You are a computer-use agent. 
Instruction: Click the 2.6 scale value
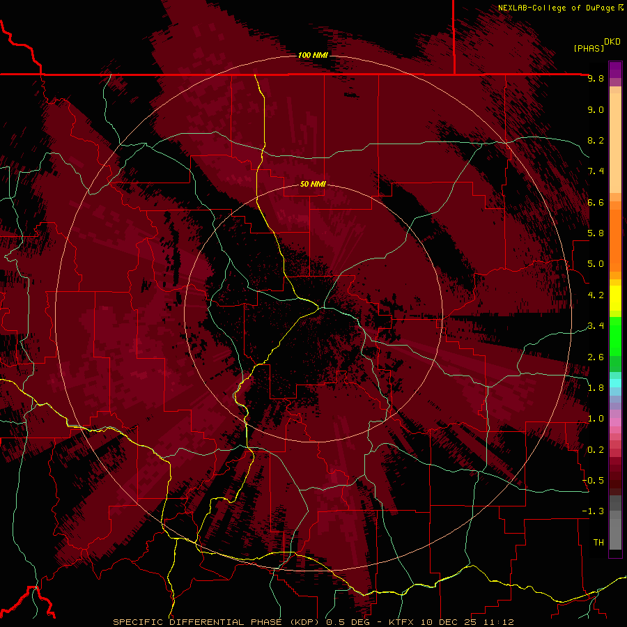coord(596,357)
